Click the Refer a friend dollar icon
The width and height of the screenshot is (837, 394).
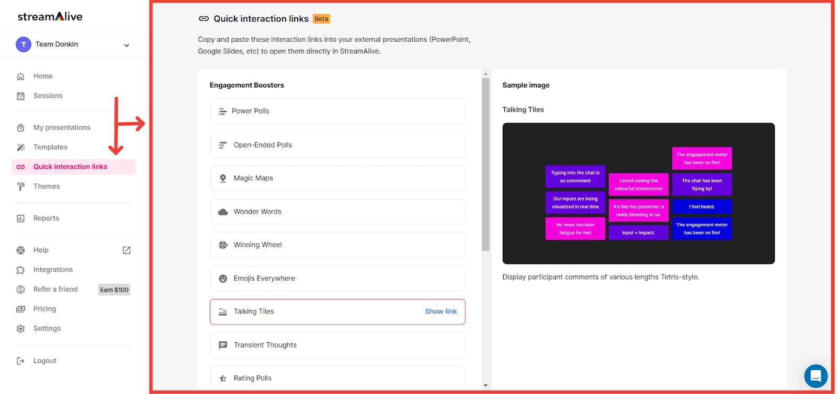[21, 289]
